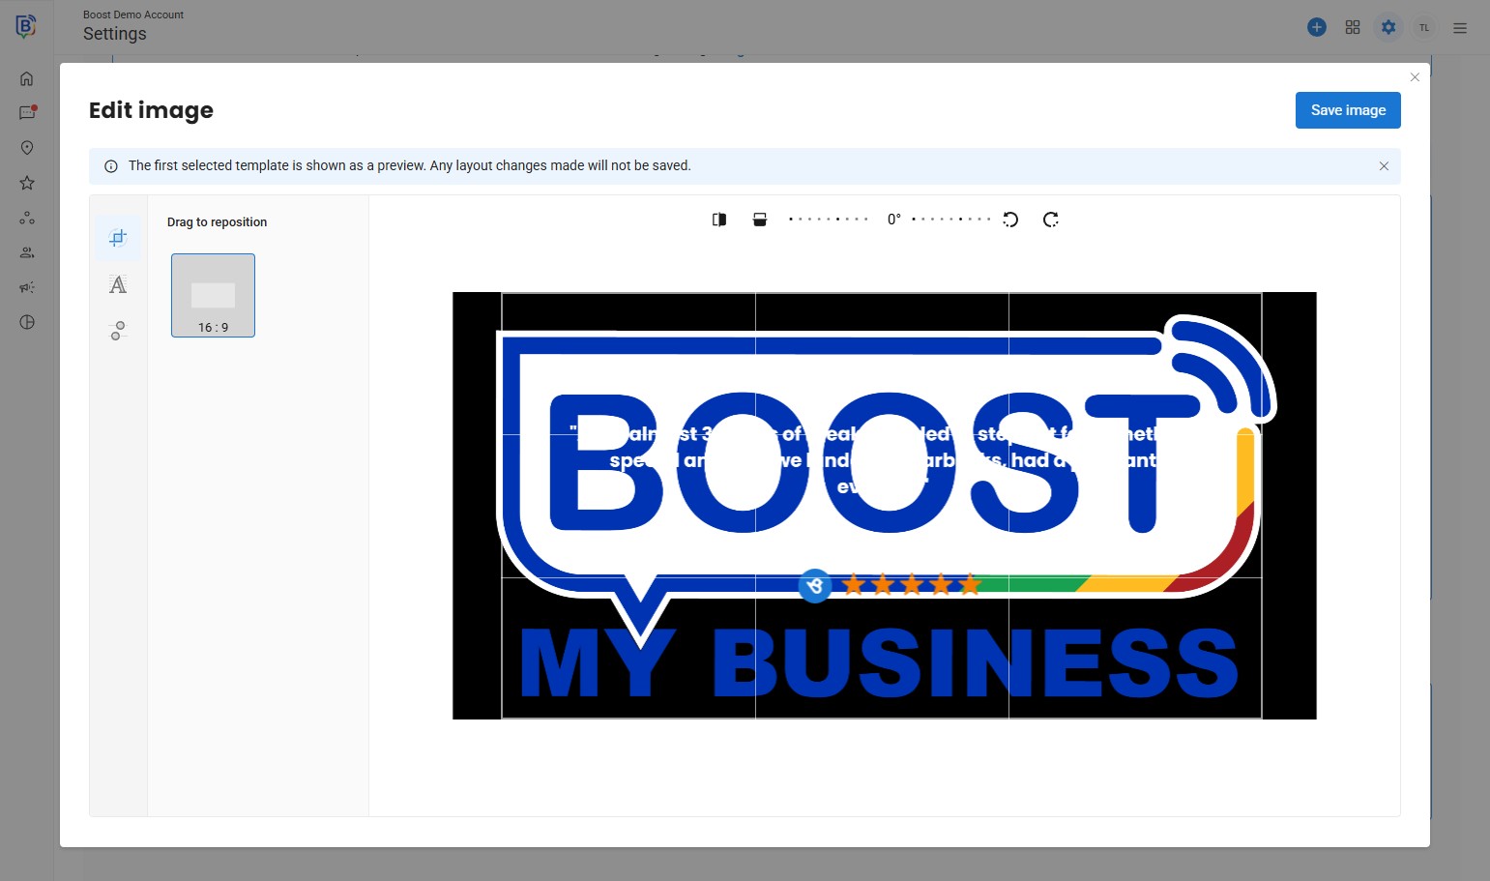
Task: Close the Edit image dialog
Action: pyautogui.click(x=1415, y=77)
